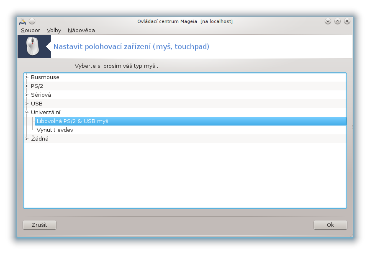Open the Volby menu
This screenshot has height=254, width=370.
pyautogui.click(x=54, y=31)
